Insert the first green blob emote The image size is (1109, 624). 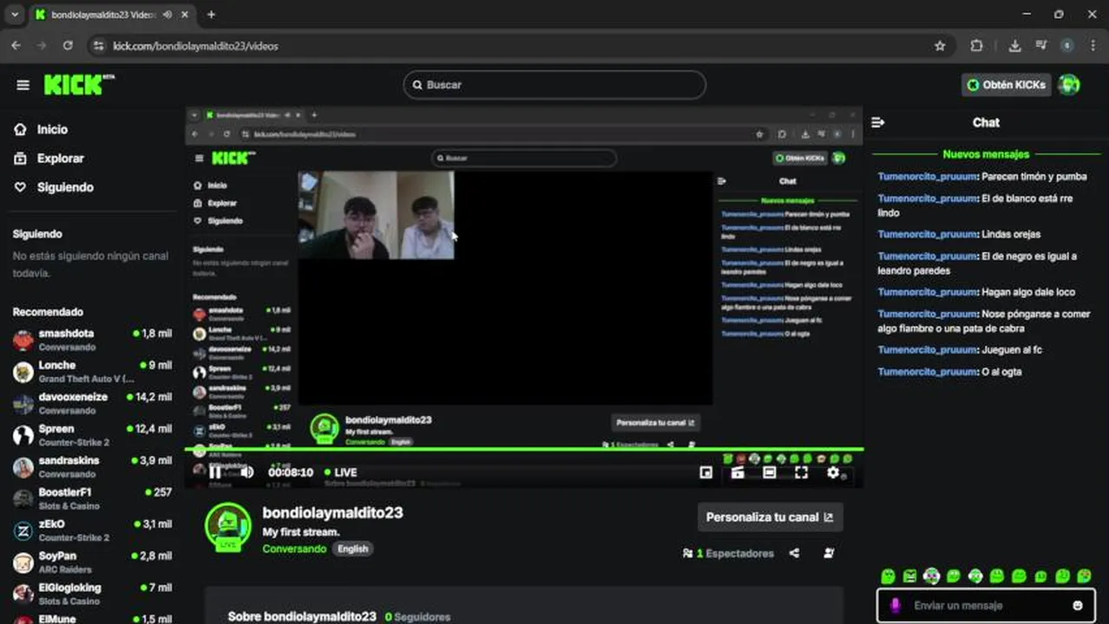tap(888, 575)
